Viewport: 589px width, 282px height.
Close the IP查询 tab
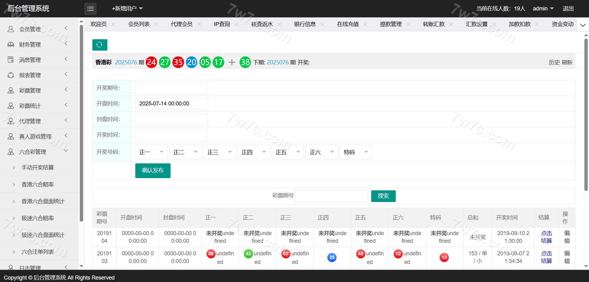click(x=236, y=24)
